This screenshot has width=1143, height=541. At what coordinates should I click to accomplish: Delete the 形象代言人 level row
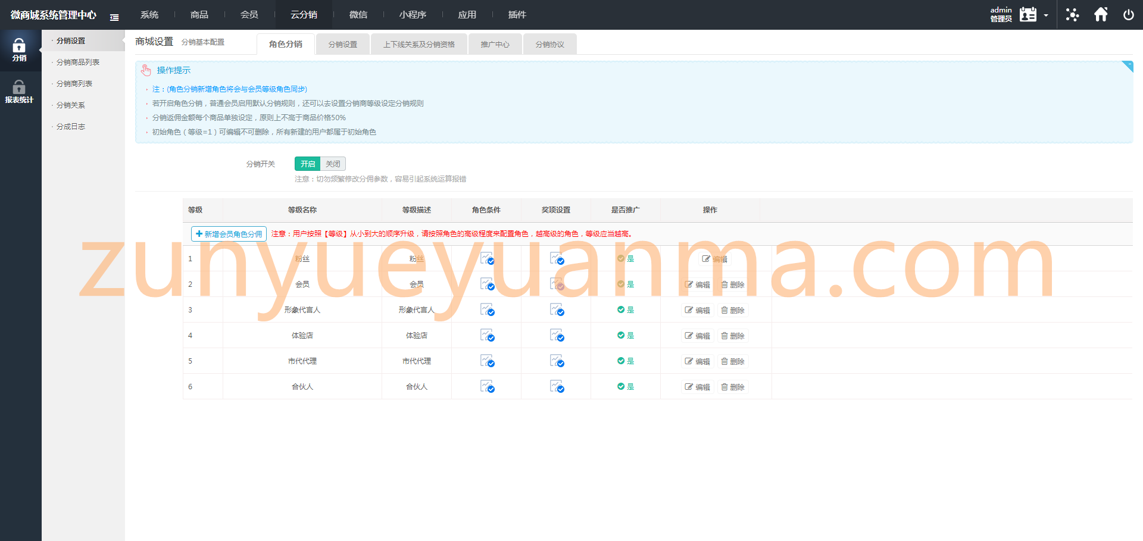[x=733, y=310]
